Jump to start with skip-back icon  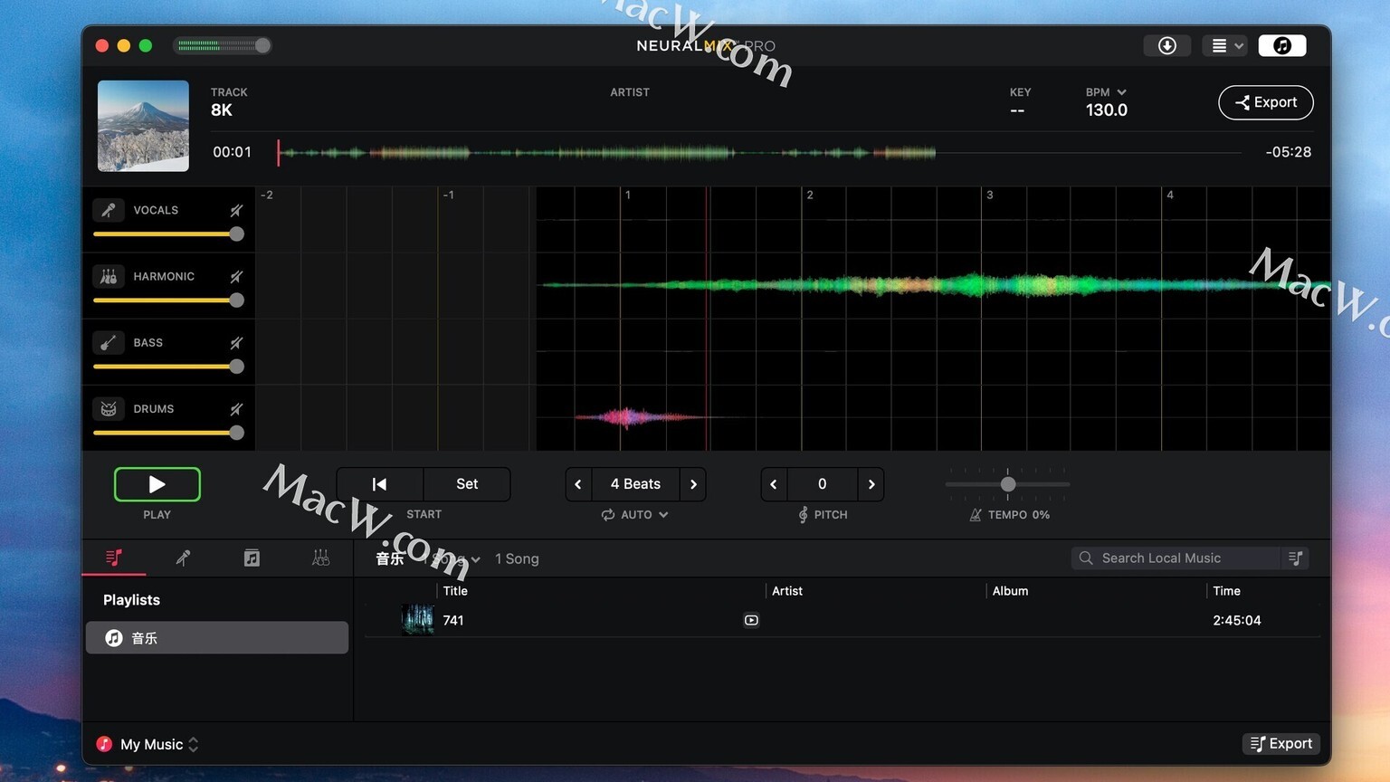click(379, 484)
